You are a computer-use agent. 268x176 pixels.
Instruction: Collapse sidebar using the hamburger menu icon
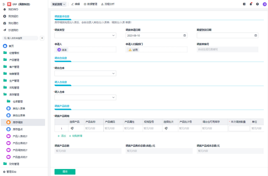[4, 4]
